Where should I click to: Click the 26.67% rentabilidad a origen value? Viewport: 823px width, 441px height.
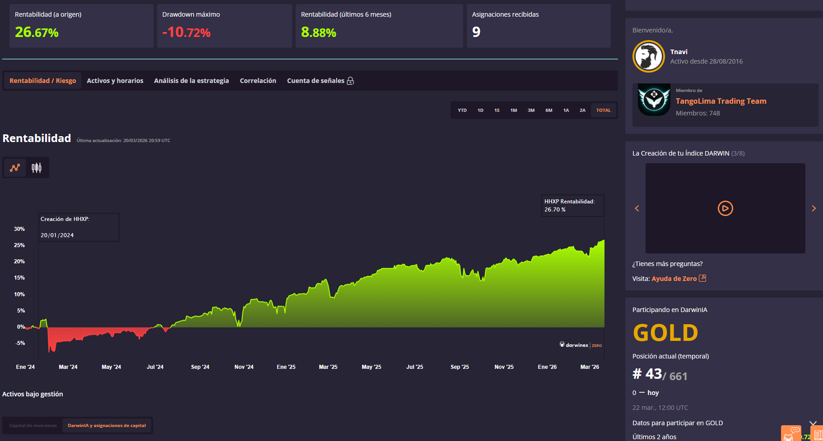tap(37, 32)
